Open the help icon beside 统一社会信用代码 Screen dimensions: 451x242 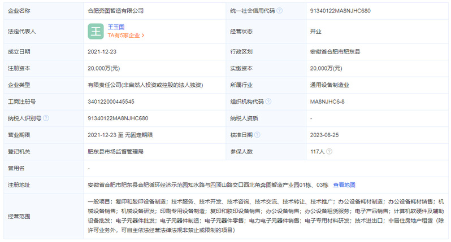pyautogui.click(x=279, y=11)
